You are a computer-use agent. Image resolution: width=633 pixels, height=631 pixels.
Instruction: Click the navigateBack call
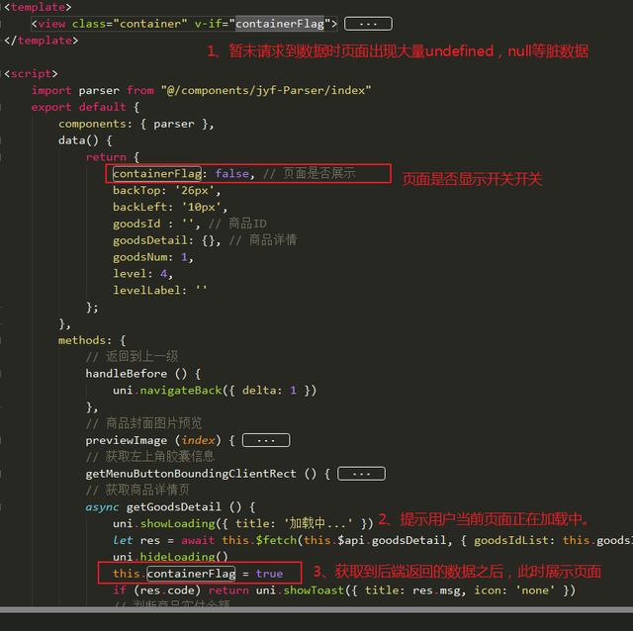180,391
